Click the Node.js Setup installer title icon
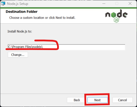The height and width of the screenshot is (107, 137). tap(3, 4)
